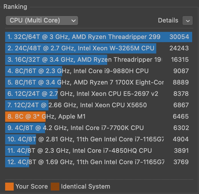Click the score value 6867
Screen dimensions: 199x194
tap(181, 105)
